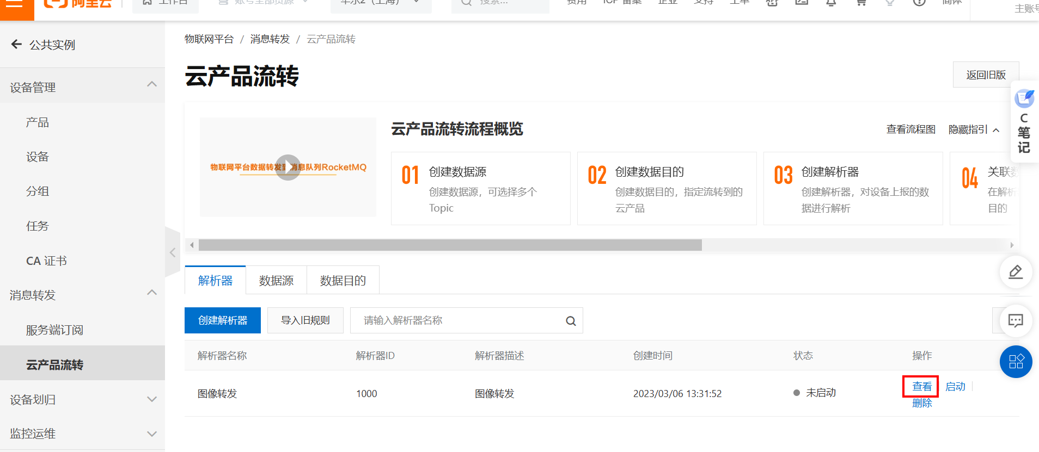
Task: Open 服务端订阅 in the sidebar
Action: (54, 330)
